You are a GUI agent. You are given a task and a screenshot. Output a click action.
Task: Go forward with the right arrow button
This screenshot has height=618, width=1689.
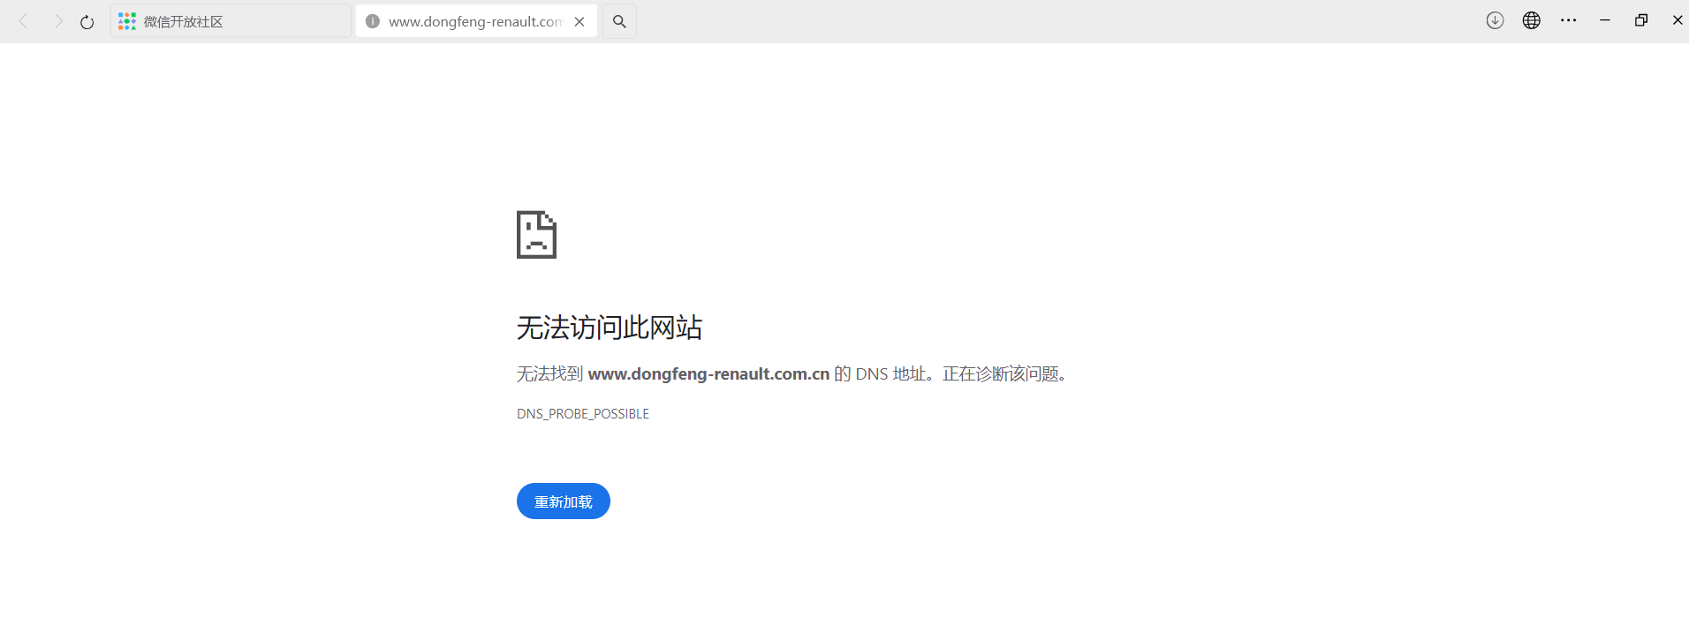point(58,21)
